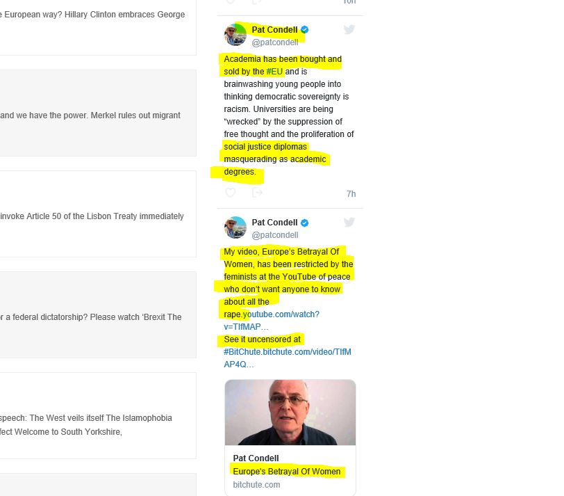Image resolution: width=564 pixels, height=496 pixels.
Task: Click @patcondell handle on the Academia tweet
Action: [275, 42]
